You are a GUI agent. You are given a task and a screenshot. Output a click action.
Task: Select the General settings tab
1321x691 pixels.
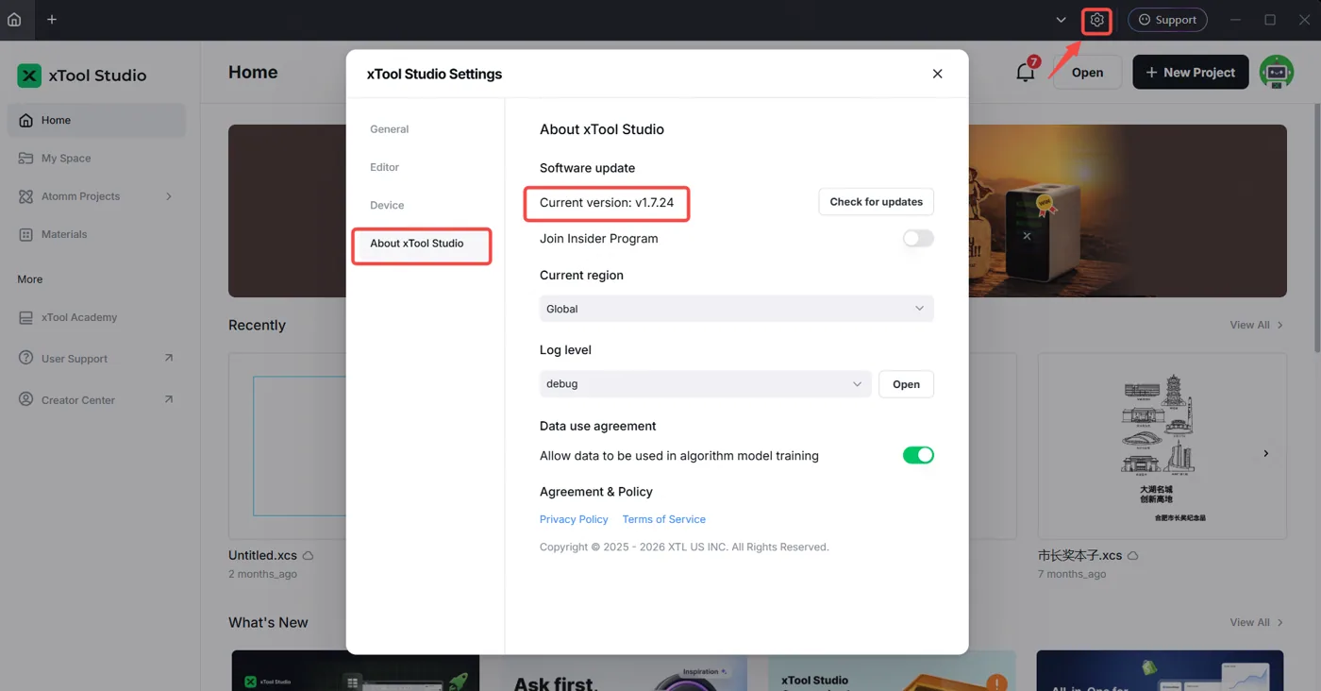tap(390, 129)
